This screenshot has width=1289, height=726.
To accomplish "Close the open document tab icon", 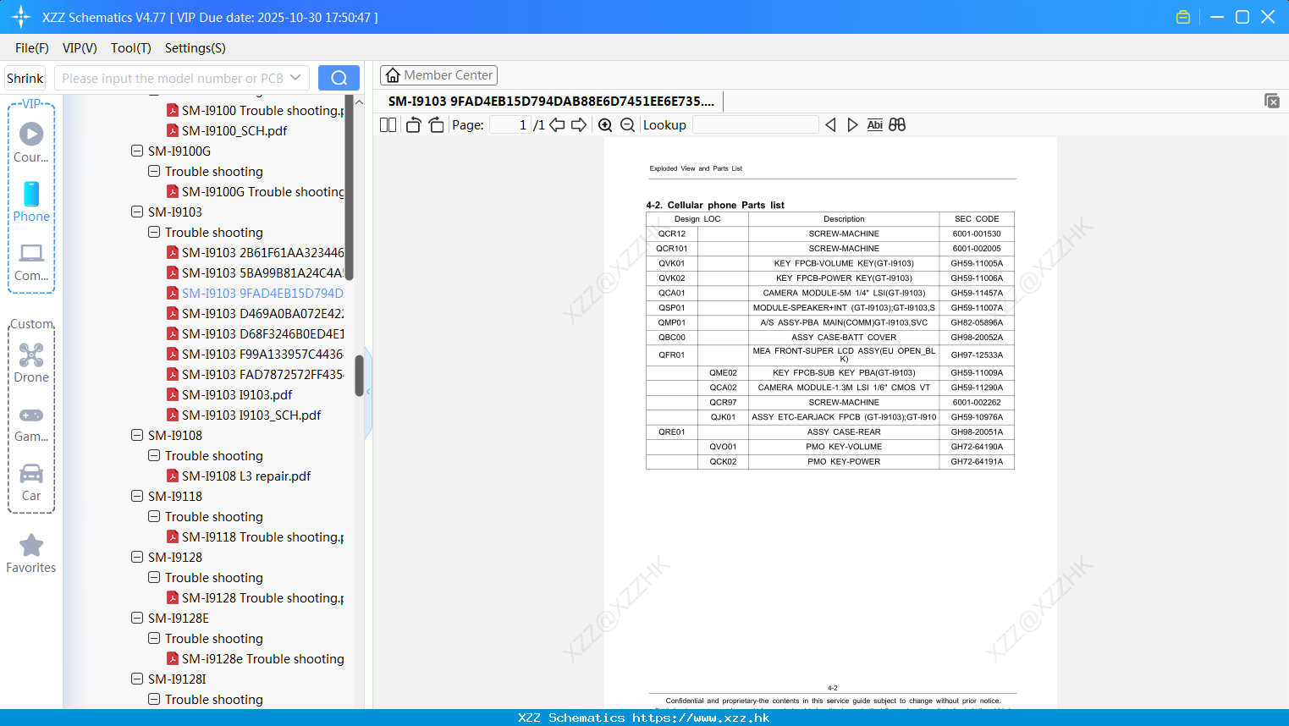I will tap(1271, 101).
